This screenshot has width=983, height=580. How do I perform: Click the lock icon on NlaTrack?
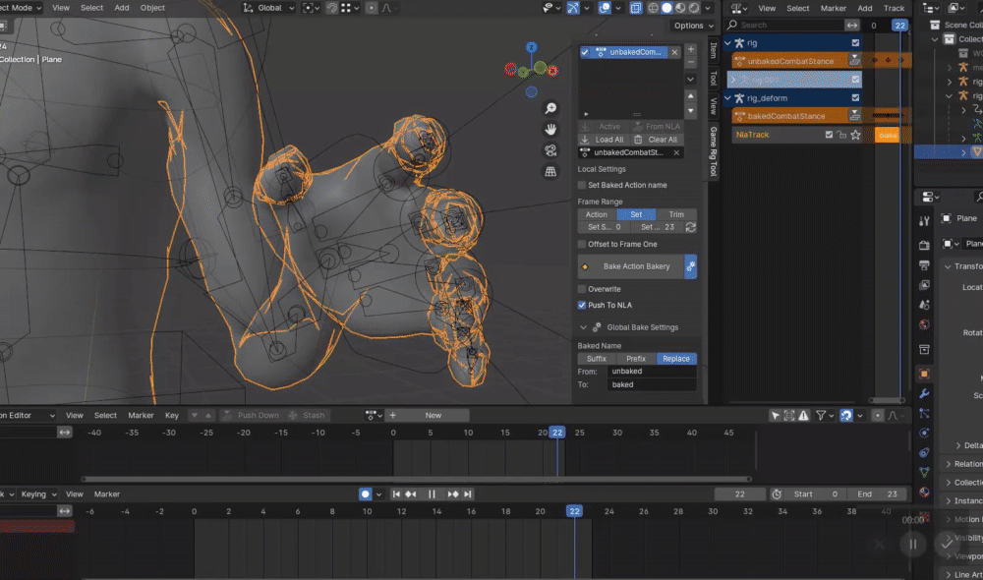point(842,135)
